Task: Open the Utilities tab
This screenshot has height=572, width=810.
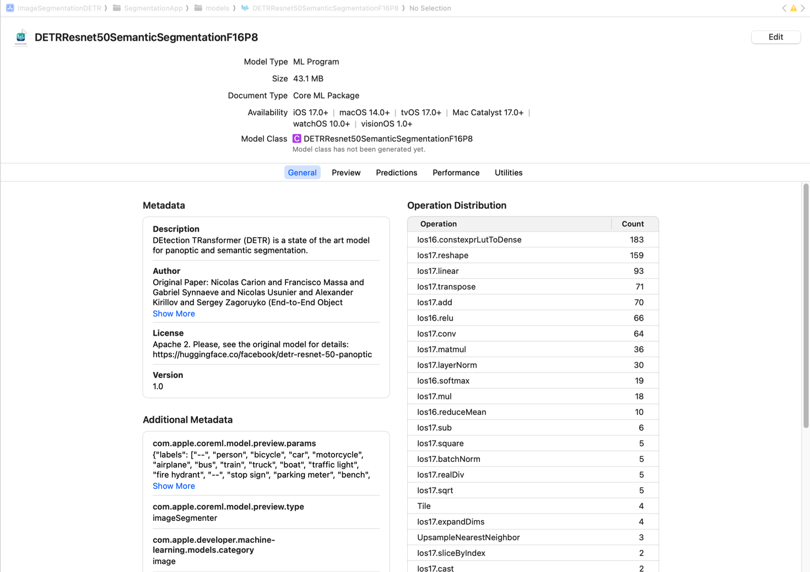Action: click(x=508, y=172)
